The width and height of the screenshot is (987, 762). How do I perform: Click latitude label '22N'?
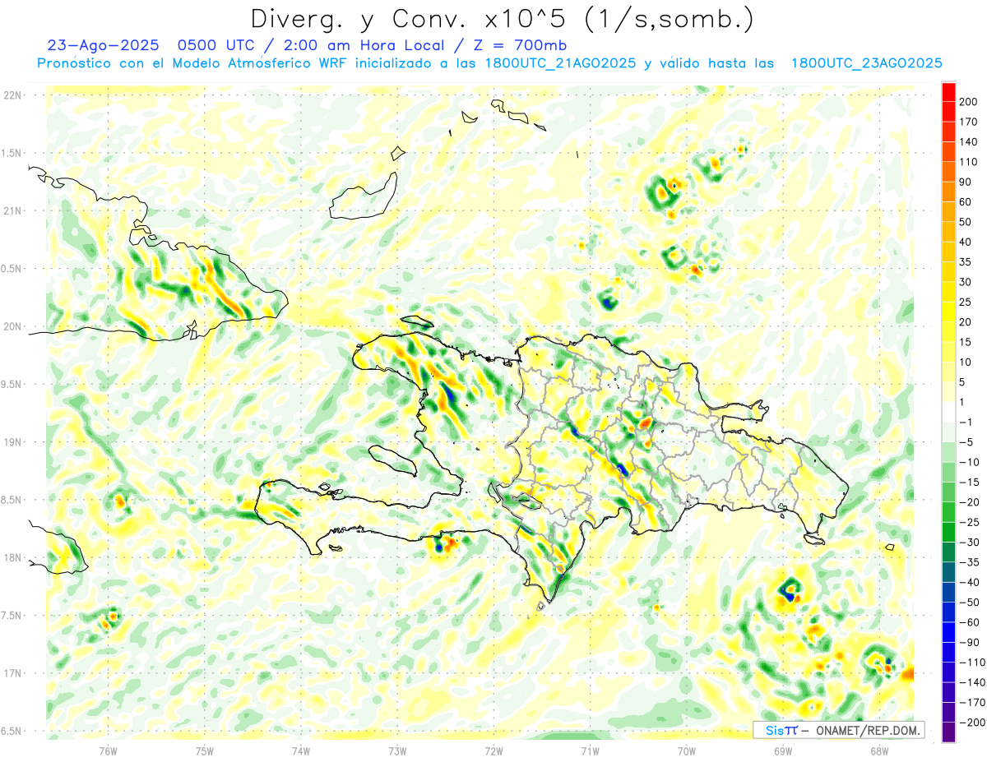12,95
